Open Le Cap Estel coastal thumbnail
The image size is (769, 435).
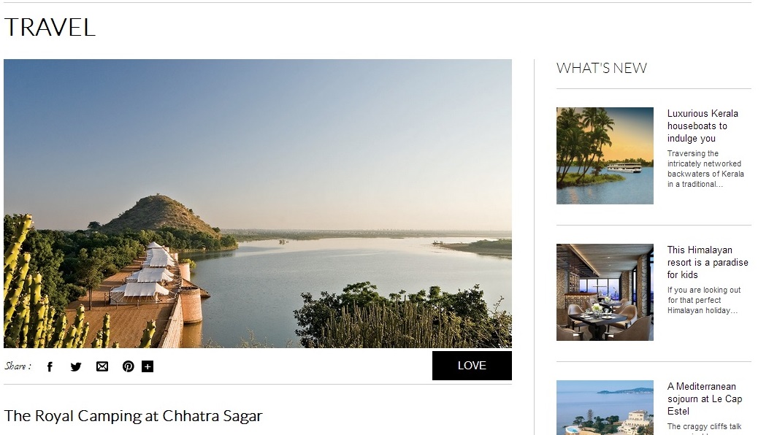tap(605, 407)
